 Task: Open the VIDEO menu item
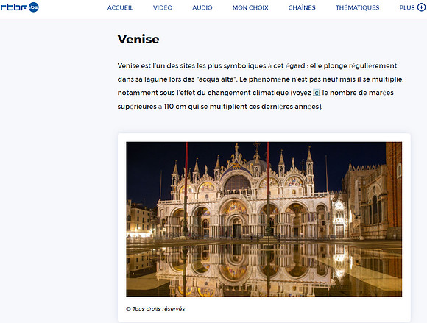[163, 7]
